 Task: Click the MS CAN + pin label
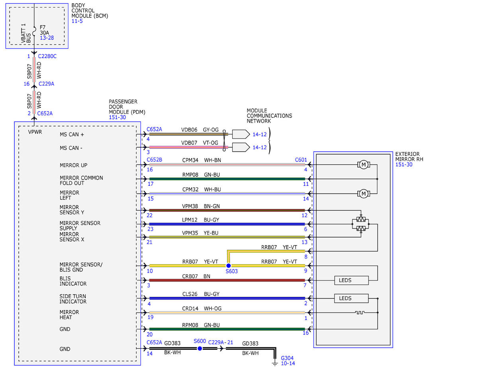point(72,135)
